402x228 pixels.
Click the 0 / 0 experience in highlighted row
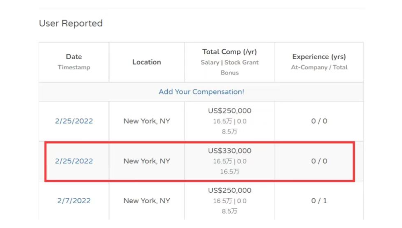coord(319,161)
